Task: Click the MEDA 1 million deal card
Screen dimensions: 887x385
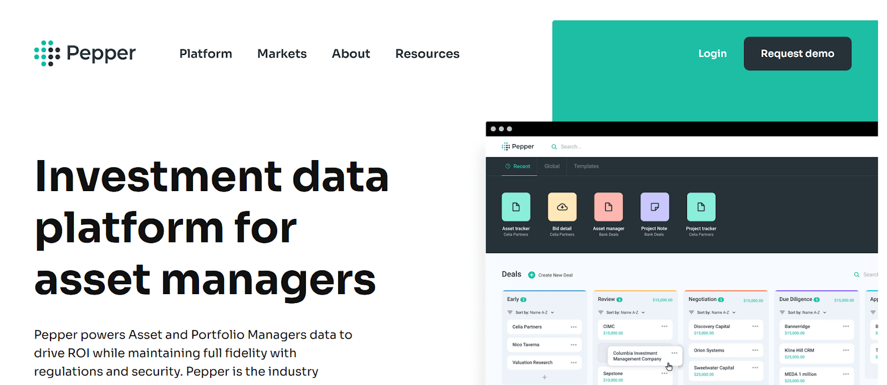Action: pos(817,377)
